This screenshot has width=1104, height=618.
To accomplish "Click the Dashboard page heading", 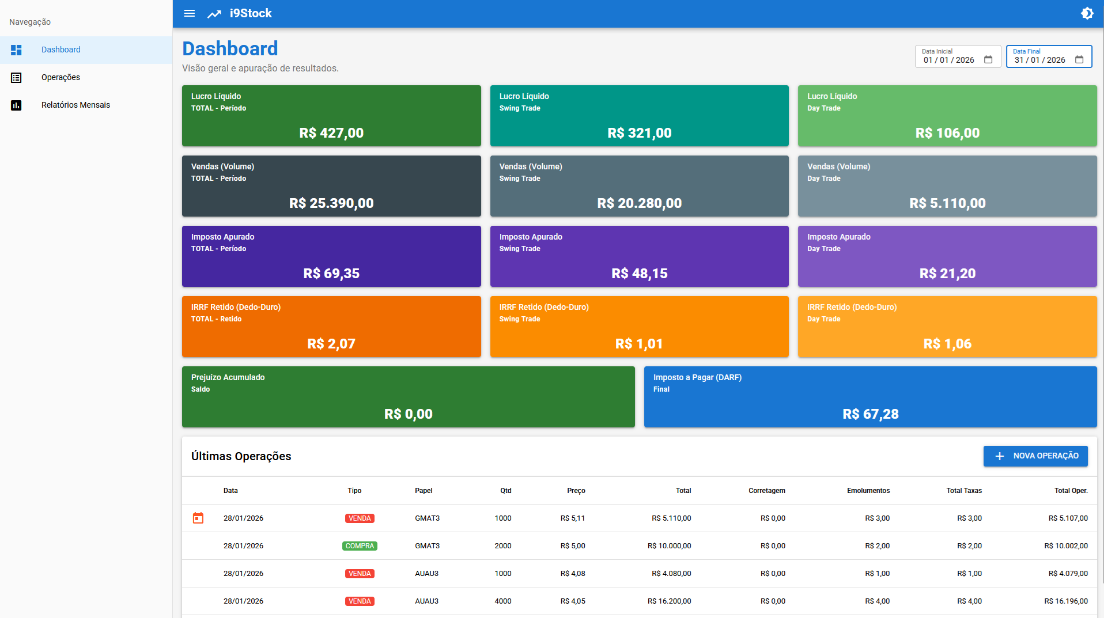I will tap(230, 48).
